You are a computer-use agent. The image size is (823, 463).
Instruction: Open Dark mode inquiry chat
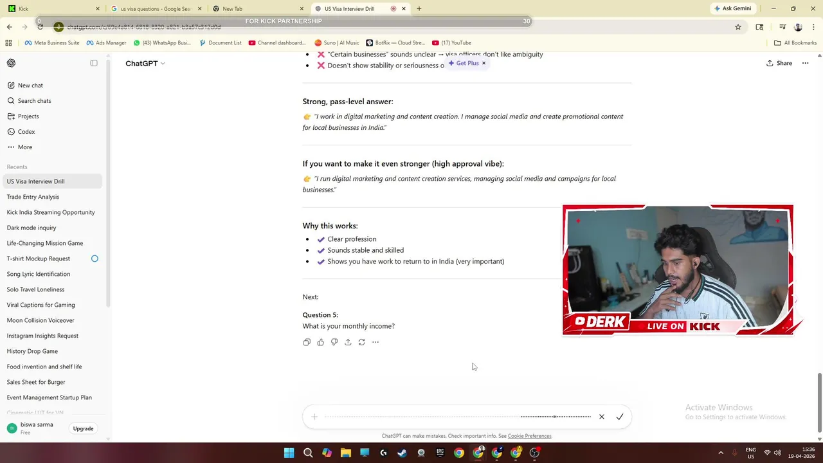point(52,228)
